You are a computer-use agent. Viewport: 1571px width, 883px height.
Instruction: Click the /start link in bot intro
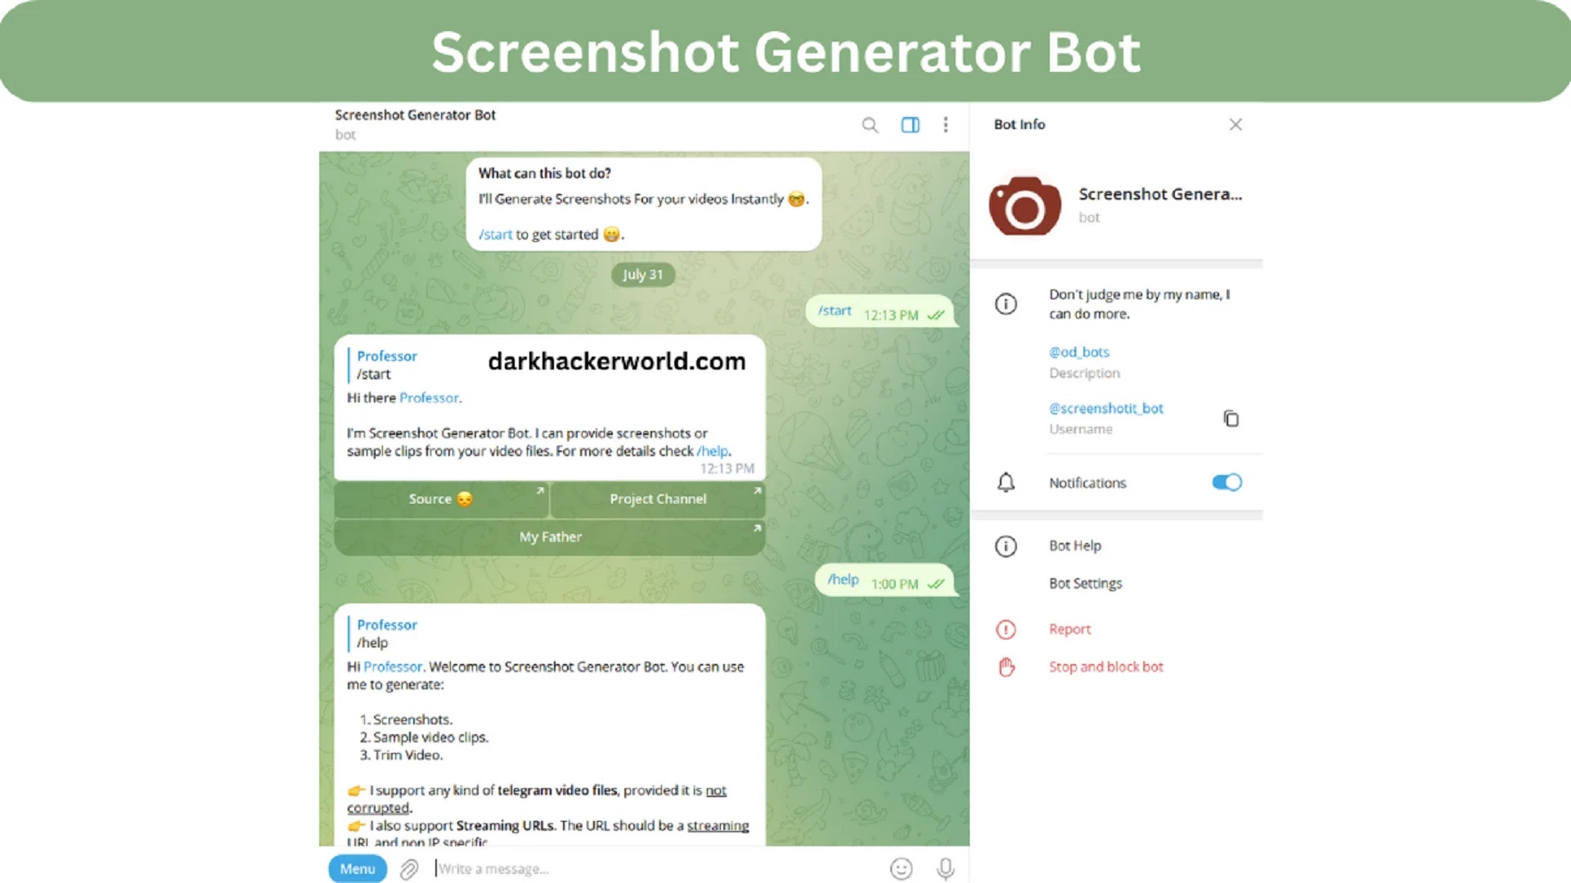click(495, 235)
